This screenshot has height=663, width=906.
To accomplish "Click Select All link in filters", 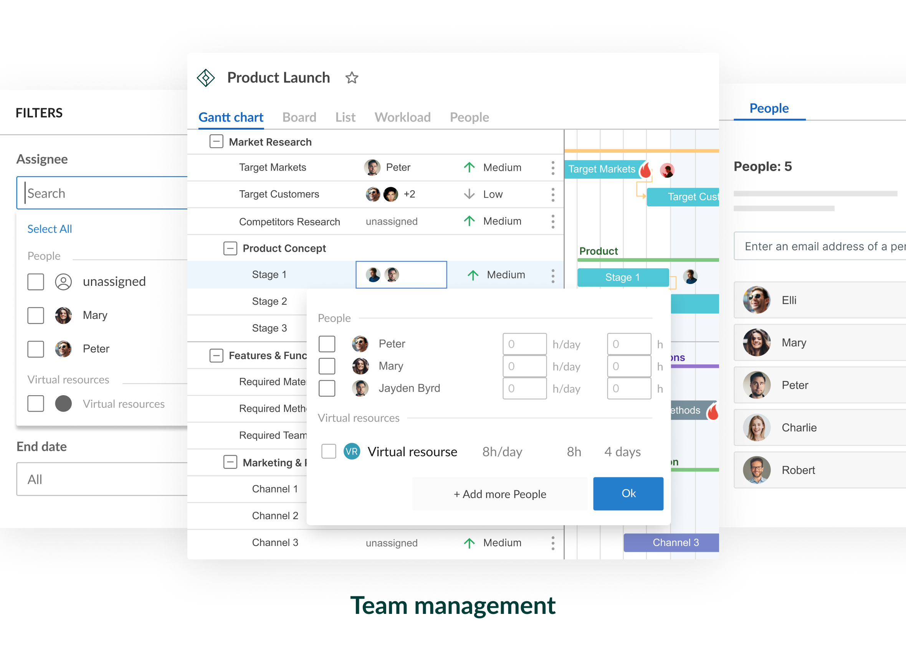I will point(50,229).
